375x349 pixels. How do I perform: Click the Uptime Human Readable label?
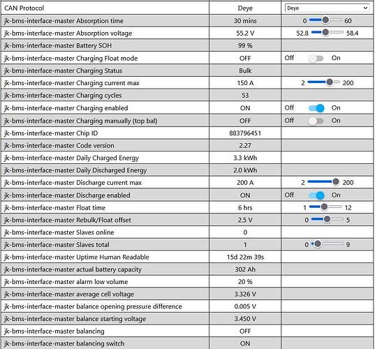[77, 257]
